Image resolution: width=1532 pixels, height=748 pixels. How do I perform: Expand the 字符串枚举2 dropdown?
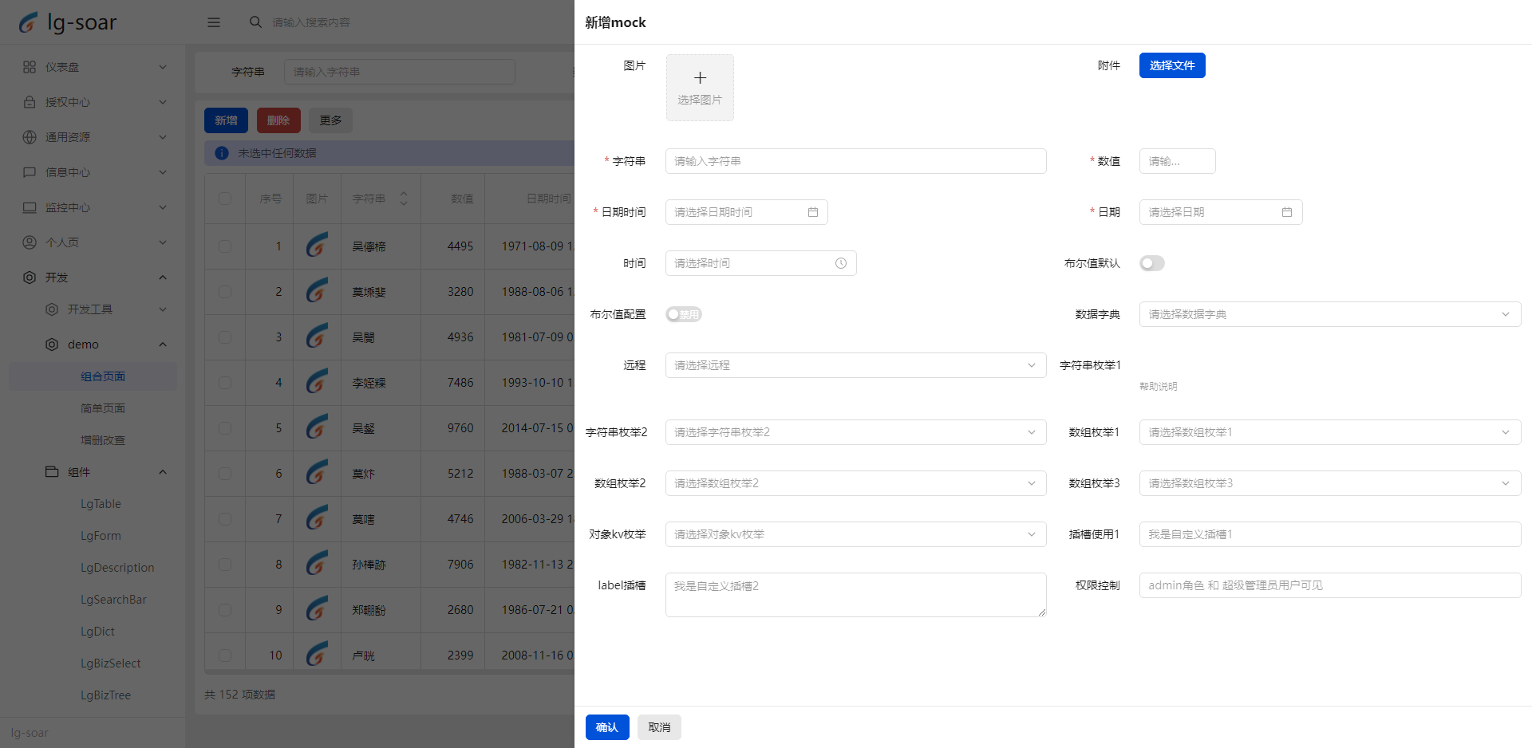[855, 432]
